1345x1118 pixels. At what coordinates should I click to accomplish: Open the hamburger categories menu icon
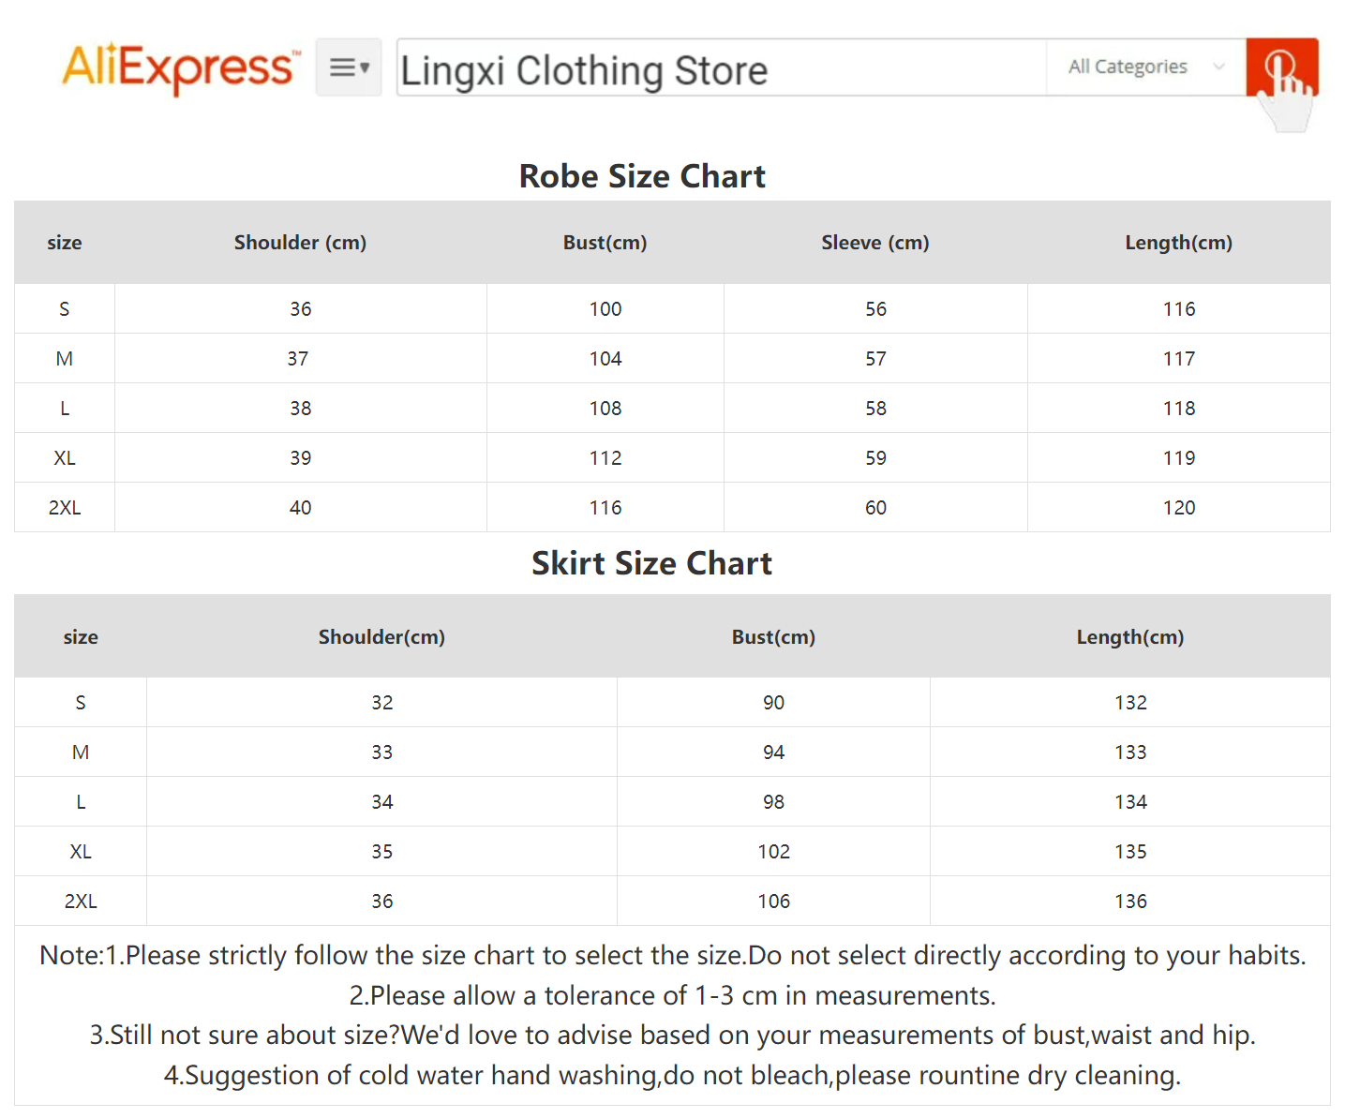349,67
